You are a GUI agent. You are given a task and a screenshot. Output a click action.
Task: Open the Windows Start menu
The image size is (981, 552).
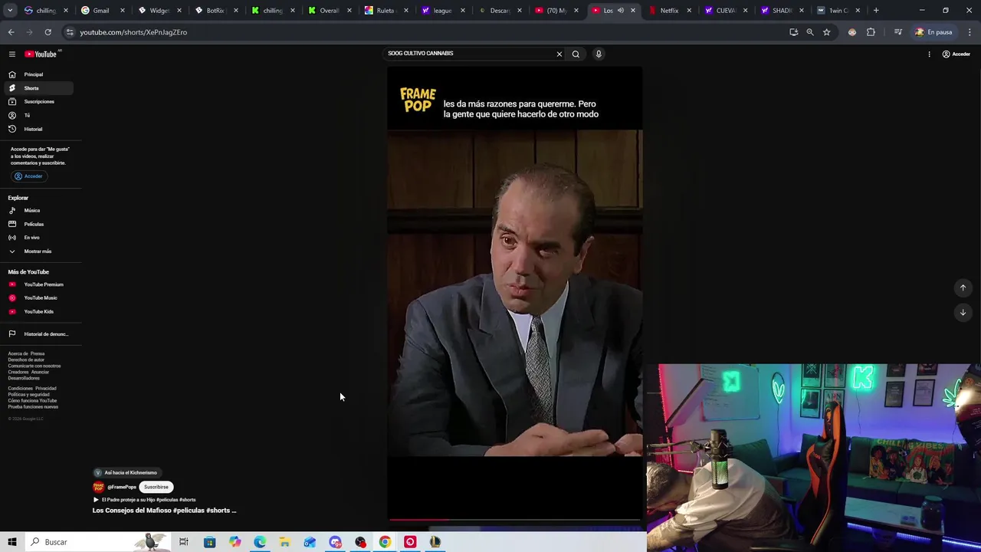point(12,542)
